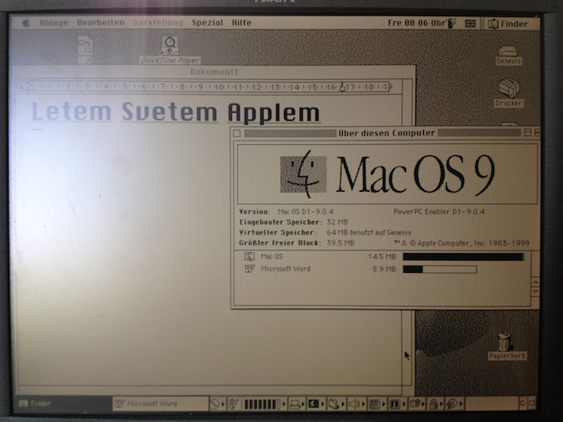The height and width of the screenshot is (422, 563).
Task: Click the Dokument1 horizontal scrollbar
Action: click(x=209, y=390)
